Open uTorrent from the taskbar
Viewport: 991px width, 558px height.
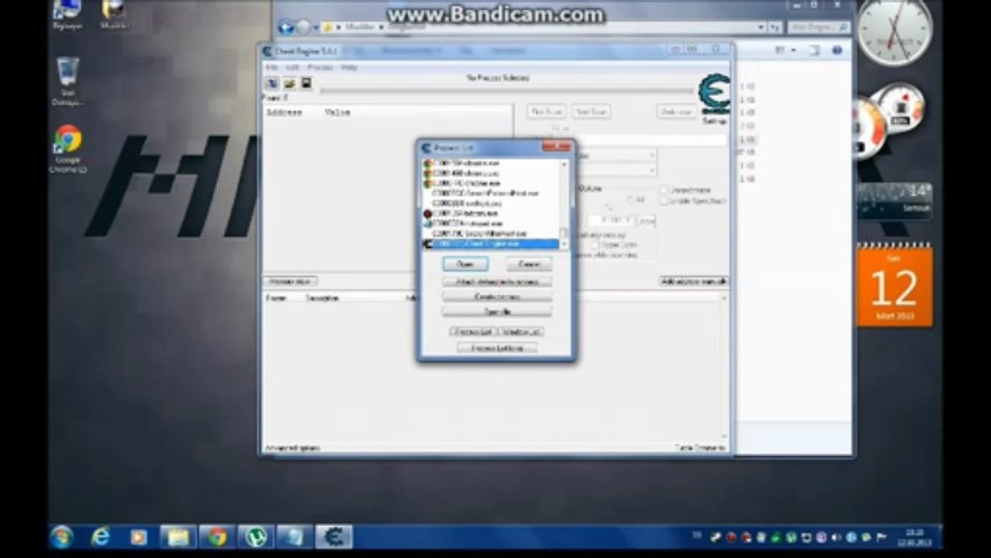coord(256,536)
